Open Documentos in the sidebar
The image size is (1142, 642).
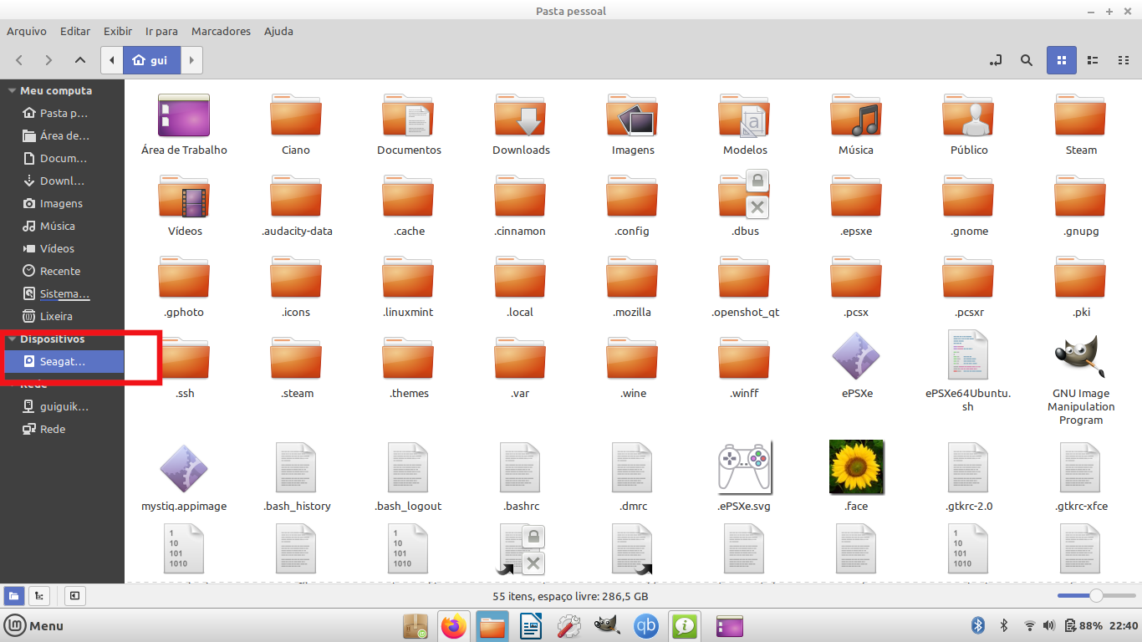click(x=62, y=158)
